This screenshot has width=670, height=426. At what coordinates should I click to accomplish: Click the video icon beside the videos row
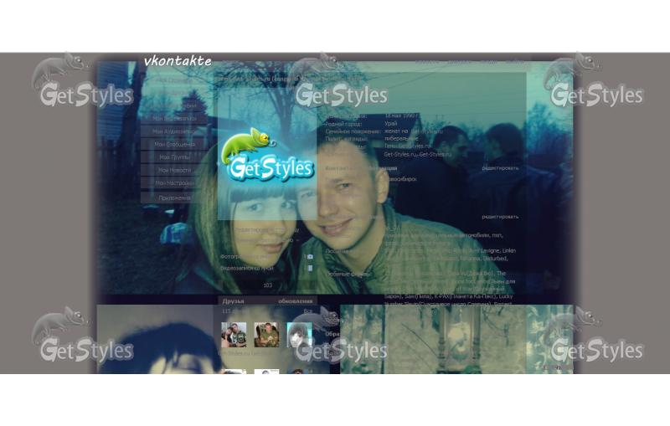click(x=310, y=269)
